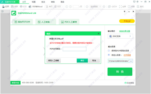Click the large green 转换 button
This screenshot has width=151, height=94.
(120, 71)
